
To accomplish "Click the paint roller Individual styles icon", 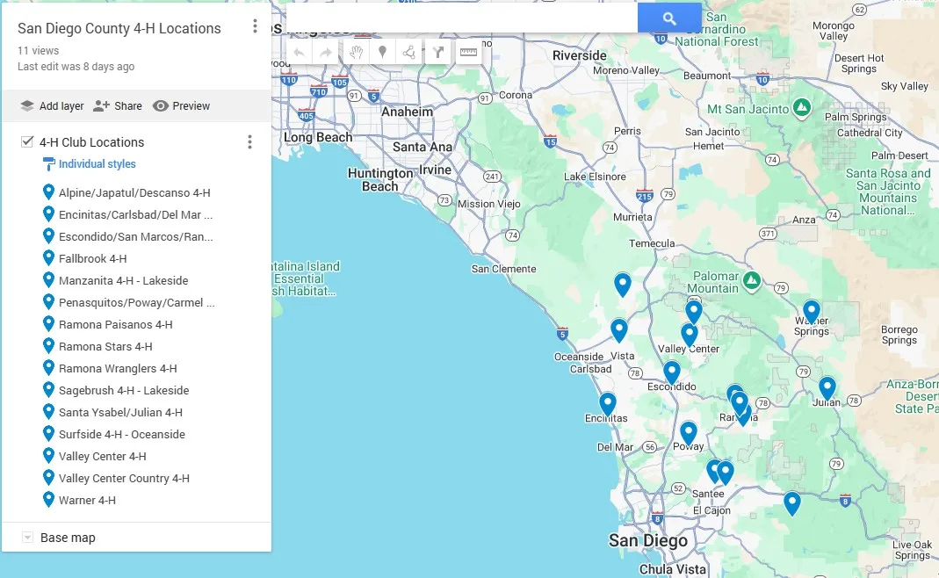I will click(x=50, y=163).
